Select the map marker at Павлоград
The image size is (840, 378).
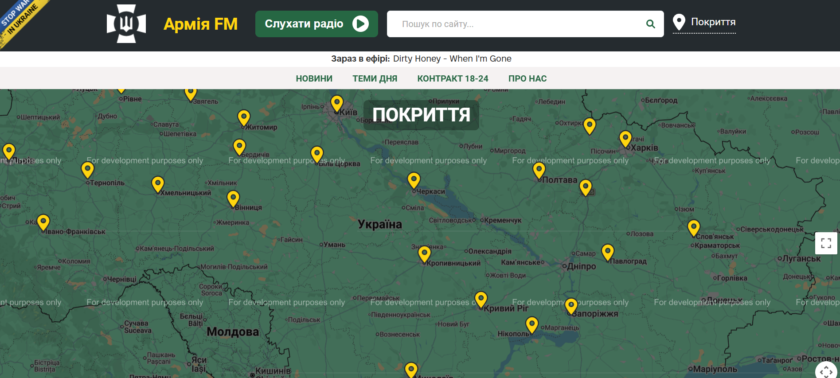608,253
